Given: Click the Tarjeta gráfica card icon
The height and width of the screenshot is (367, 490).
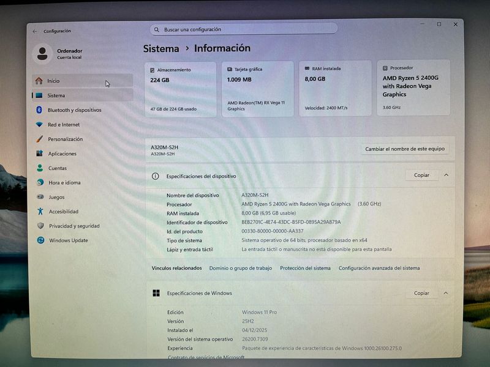Looking at the screenshot, I should point(230,69).
